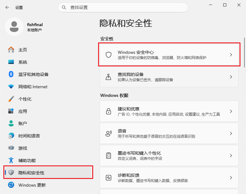Click the speech icon beside 语音
This screenshot has height=194, width=246.
click(109, 133)
